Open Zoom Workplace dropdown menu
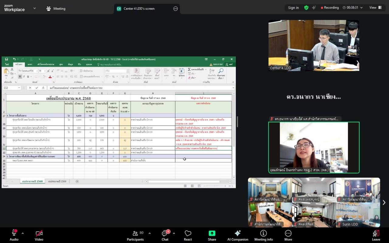 tap(34, 8)
